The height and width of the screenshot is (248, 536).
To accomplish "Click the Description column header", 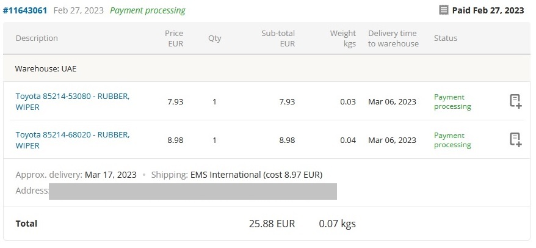I will point(37,38).
